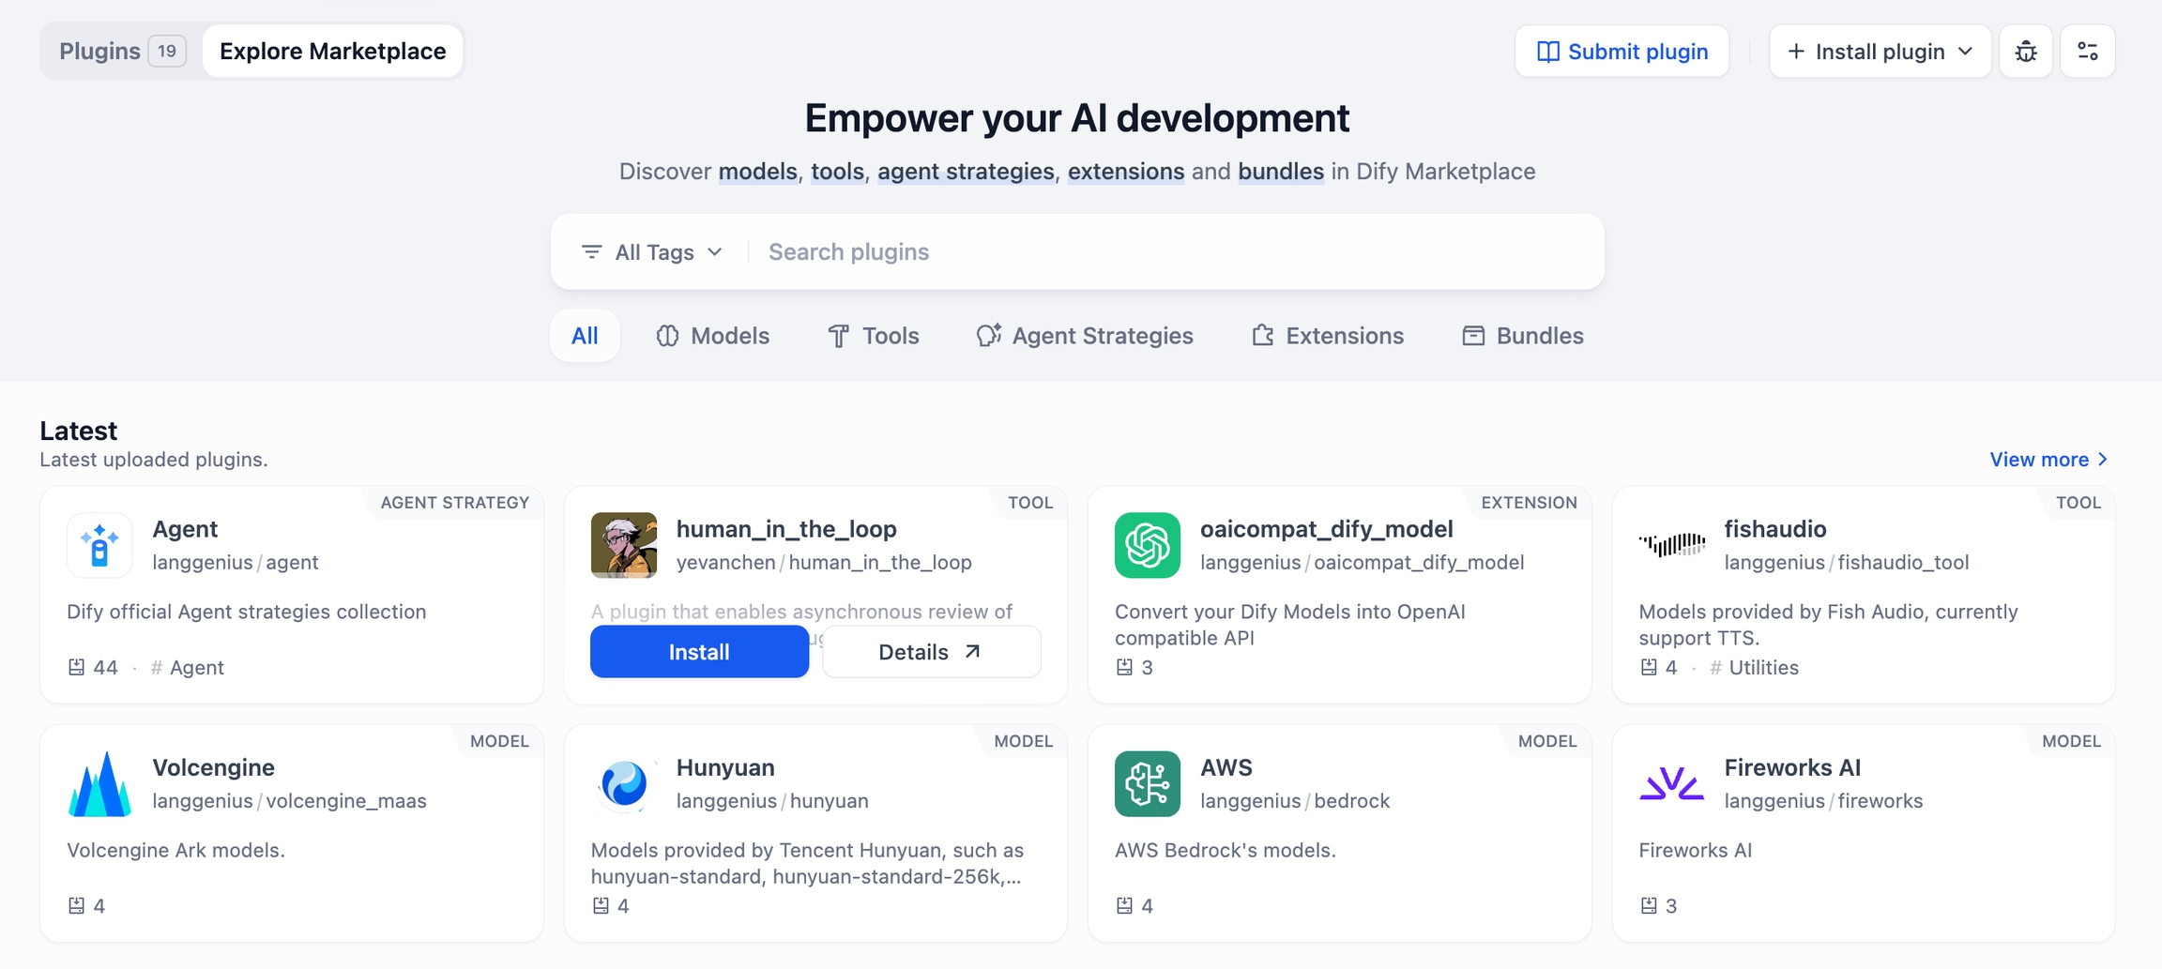Select the Models category tab

coord(713,336)
